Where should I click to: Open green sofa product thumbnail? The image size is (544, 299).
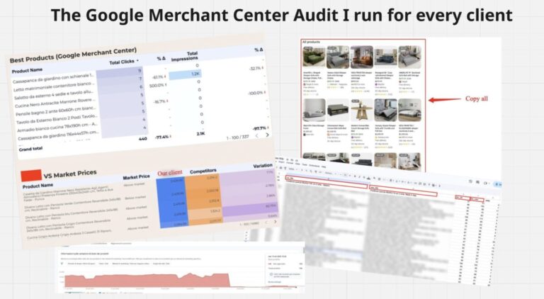(x=314, y=57)
